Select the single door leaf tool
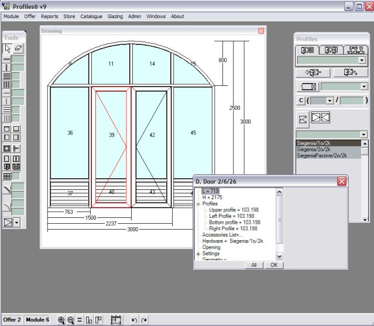The width and height of the screenshot is (374, 326). click(x=7, y=158)
